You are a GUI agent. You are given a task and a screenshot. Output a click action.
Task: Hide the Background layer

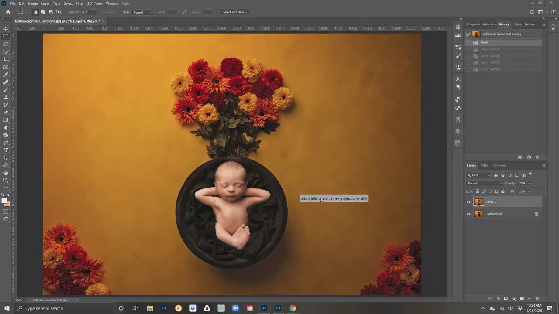tap(469, 214)
